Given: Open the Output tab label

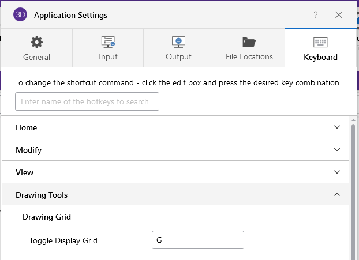Looking at the screenshot, I should pyautogui.click(x=178, y=56).
